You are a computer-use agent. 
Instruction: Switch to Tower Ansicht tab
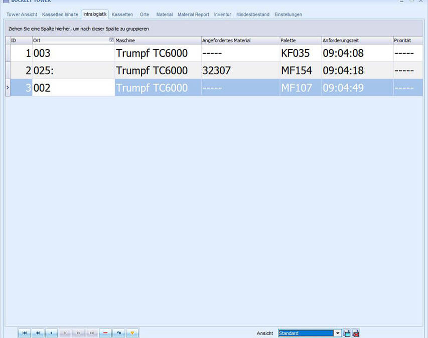[22, 15]
